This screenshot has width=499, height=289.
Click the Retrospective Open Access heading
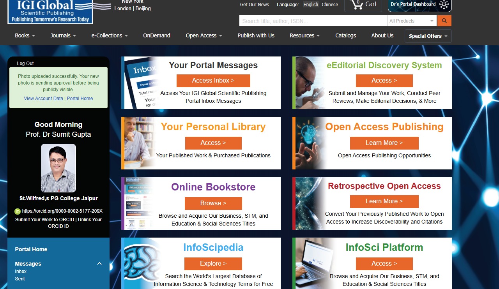tap(384, 186)
